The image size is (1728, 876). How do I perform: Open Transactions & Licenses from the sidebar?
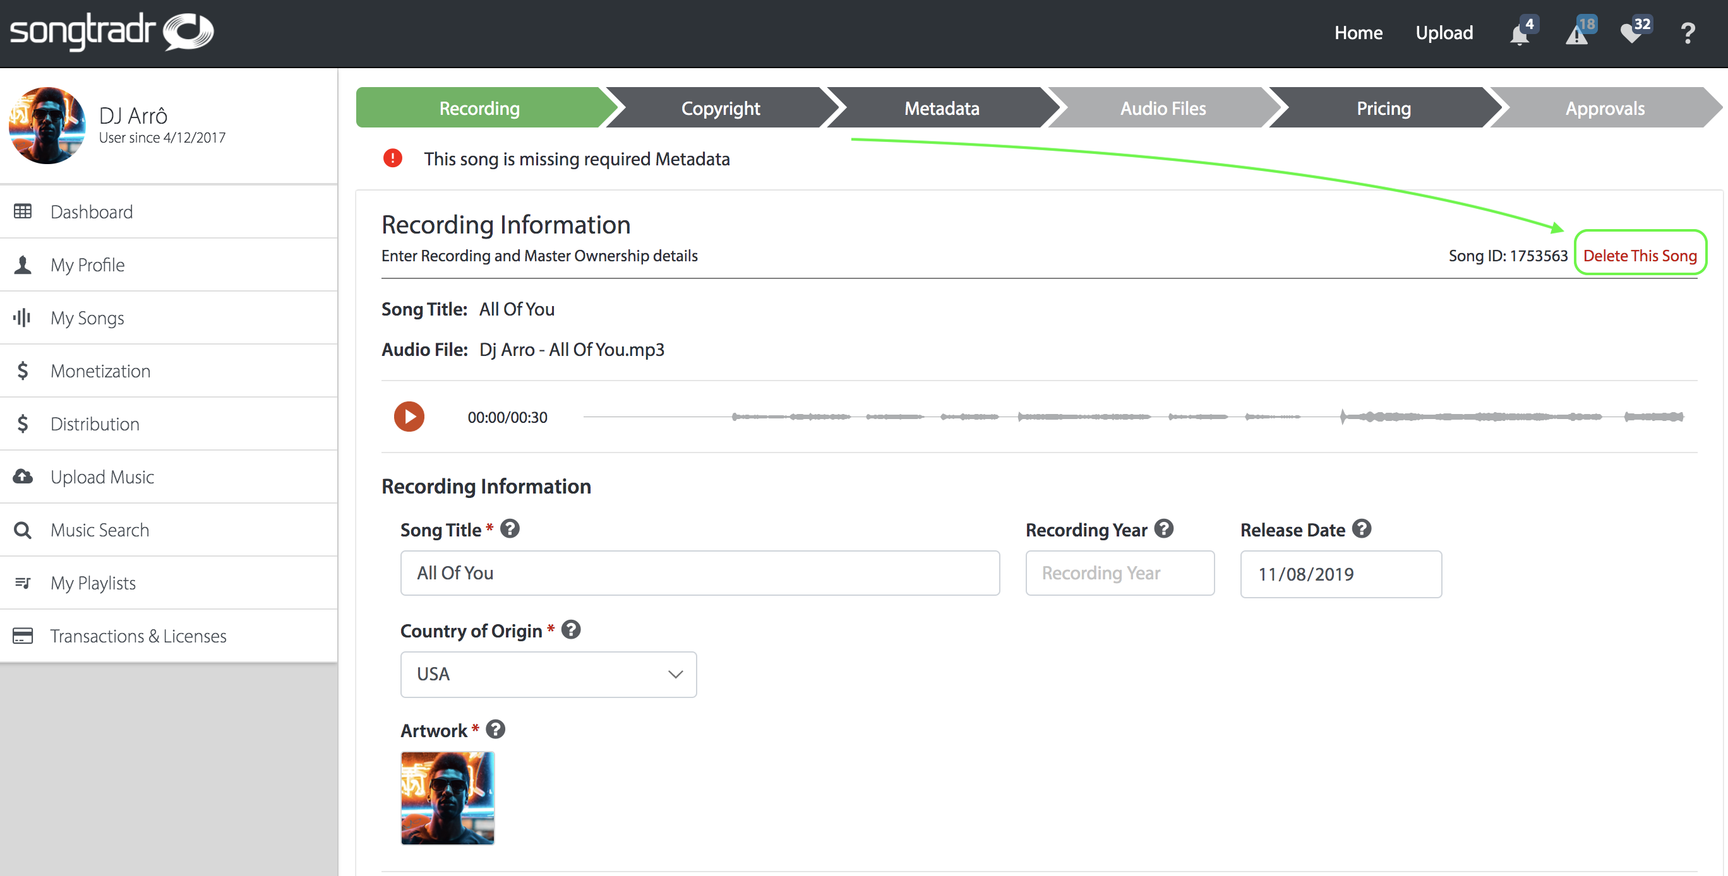click(169, 636)
